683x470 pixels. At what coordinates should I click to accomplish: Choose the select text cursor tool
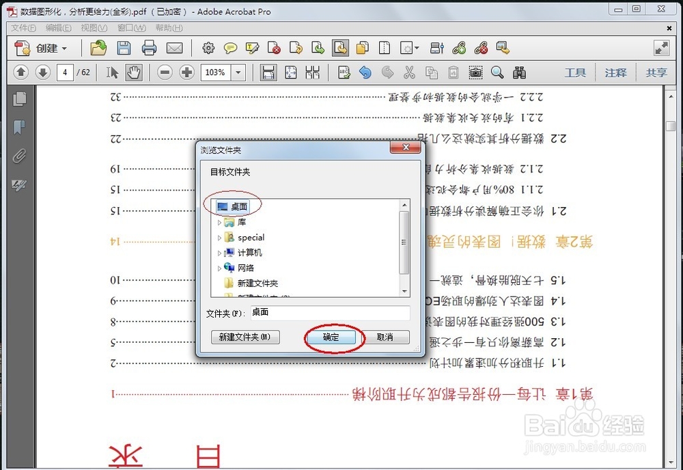point(112,72)
